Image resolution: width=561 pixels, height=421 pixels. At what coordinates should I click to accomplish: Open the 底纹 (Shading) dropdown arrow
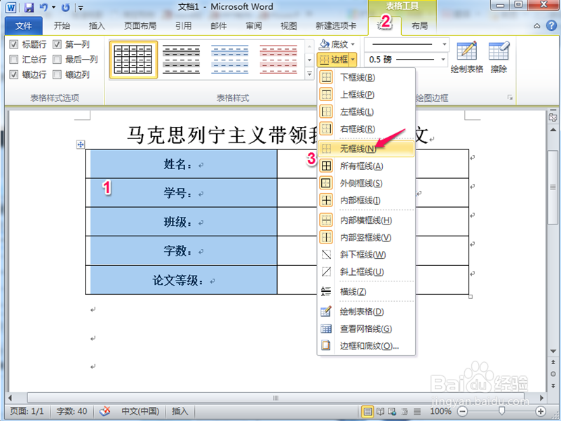(x=352, y=44)
